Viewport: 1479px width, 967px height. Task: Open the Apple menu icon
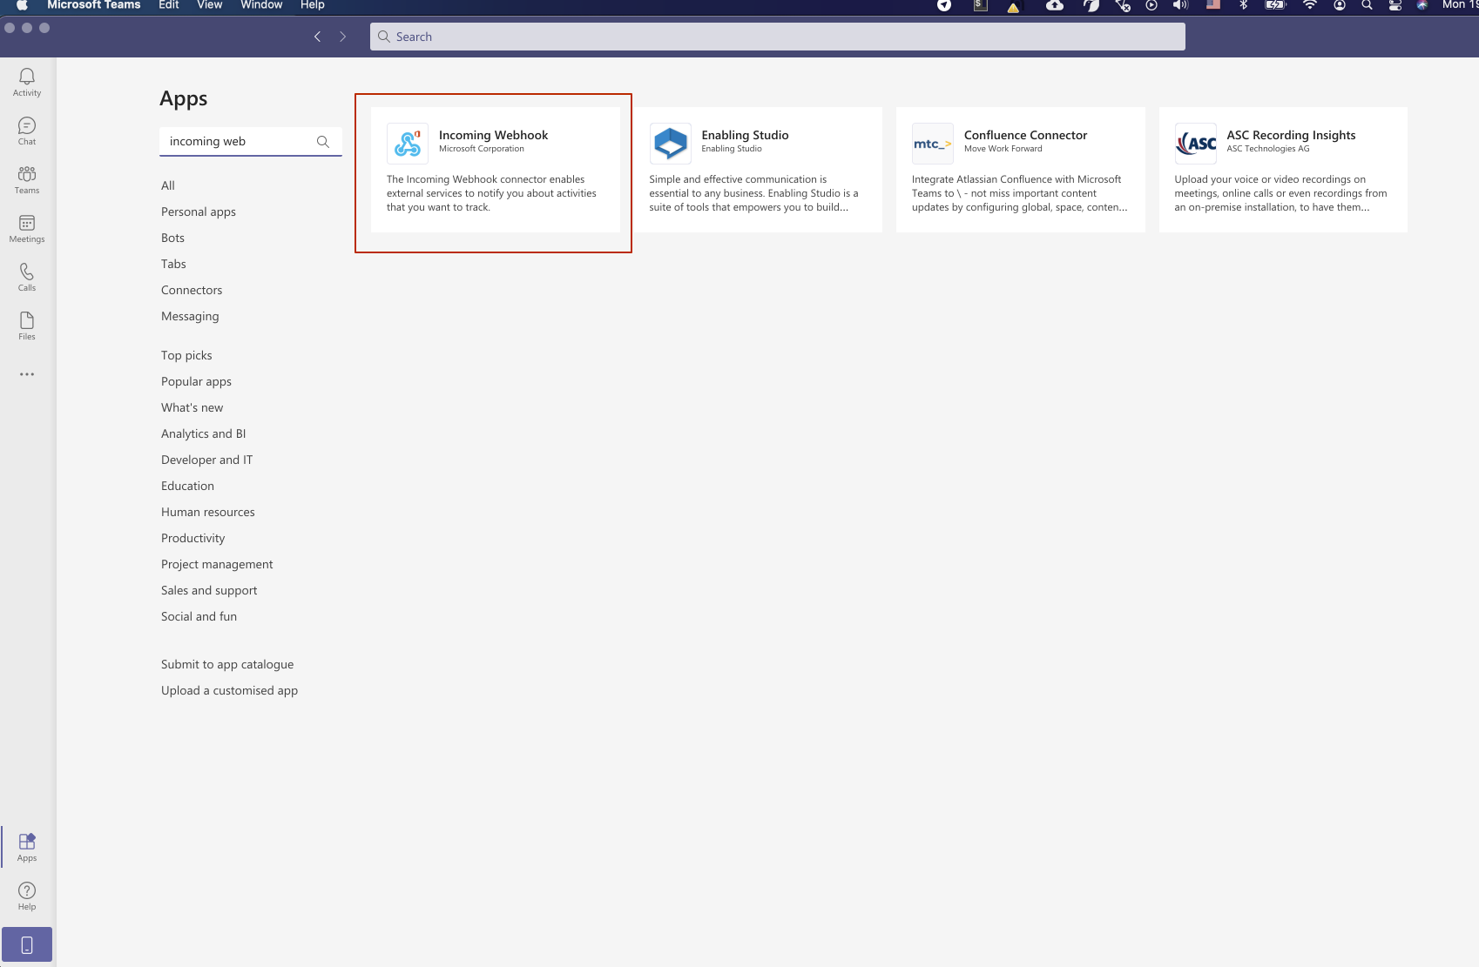(22, 5)
